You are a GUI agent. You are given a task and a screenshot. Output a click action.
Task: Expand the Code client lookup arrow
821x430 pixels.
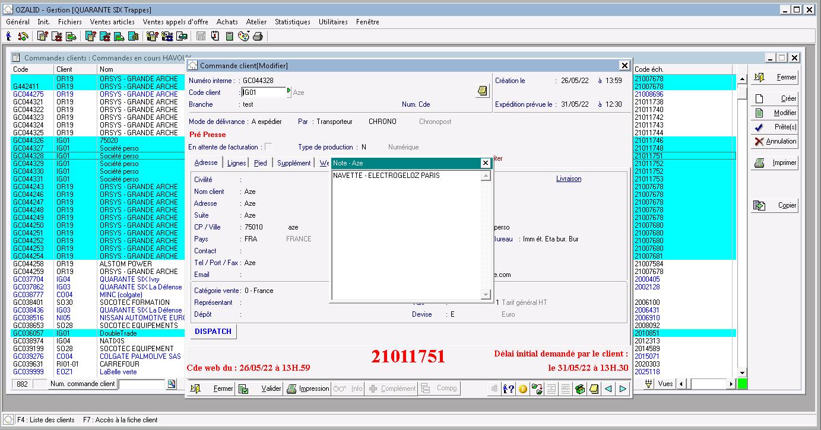tap(289, 91)
